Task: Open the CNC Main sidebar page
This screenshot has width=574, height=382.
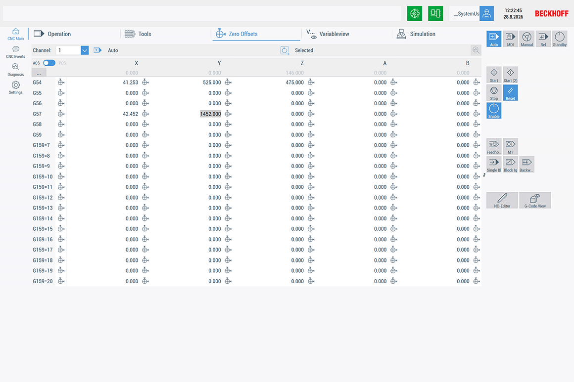Action: tap(15, 34)
